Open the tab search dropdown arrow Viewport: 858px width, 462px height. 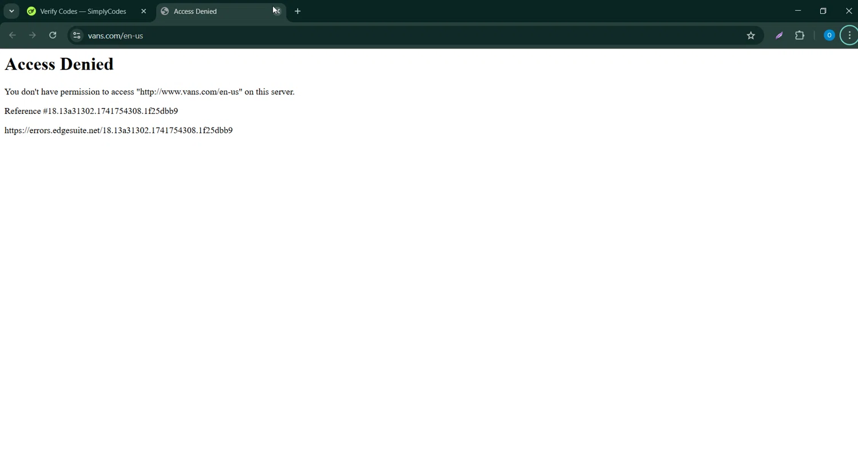click(x=11, y=11)
